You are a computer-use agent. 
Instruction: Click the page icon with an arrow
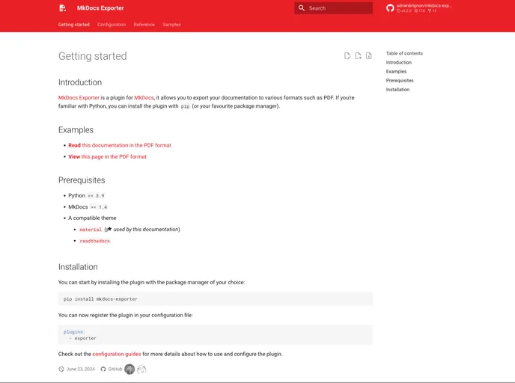(x=358, y=56)
